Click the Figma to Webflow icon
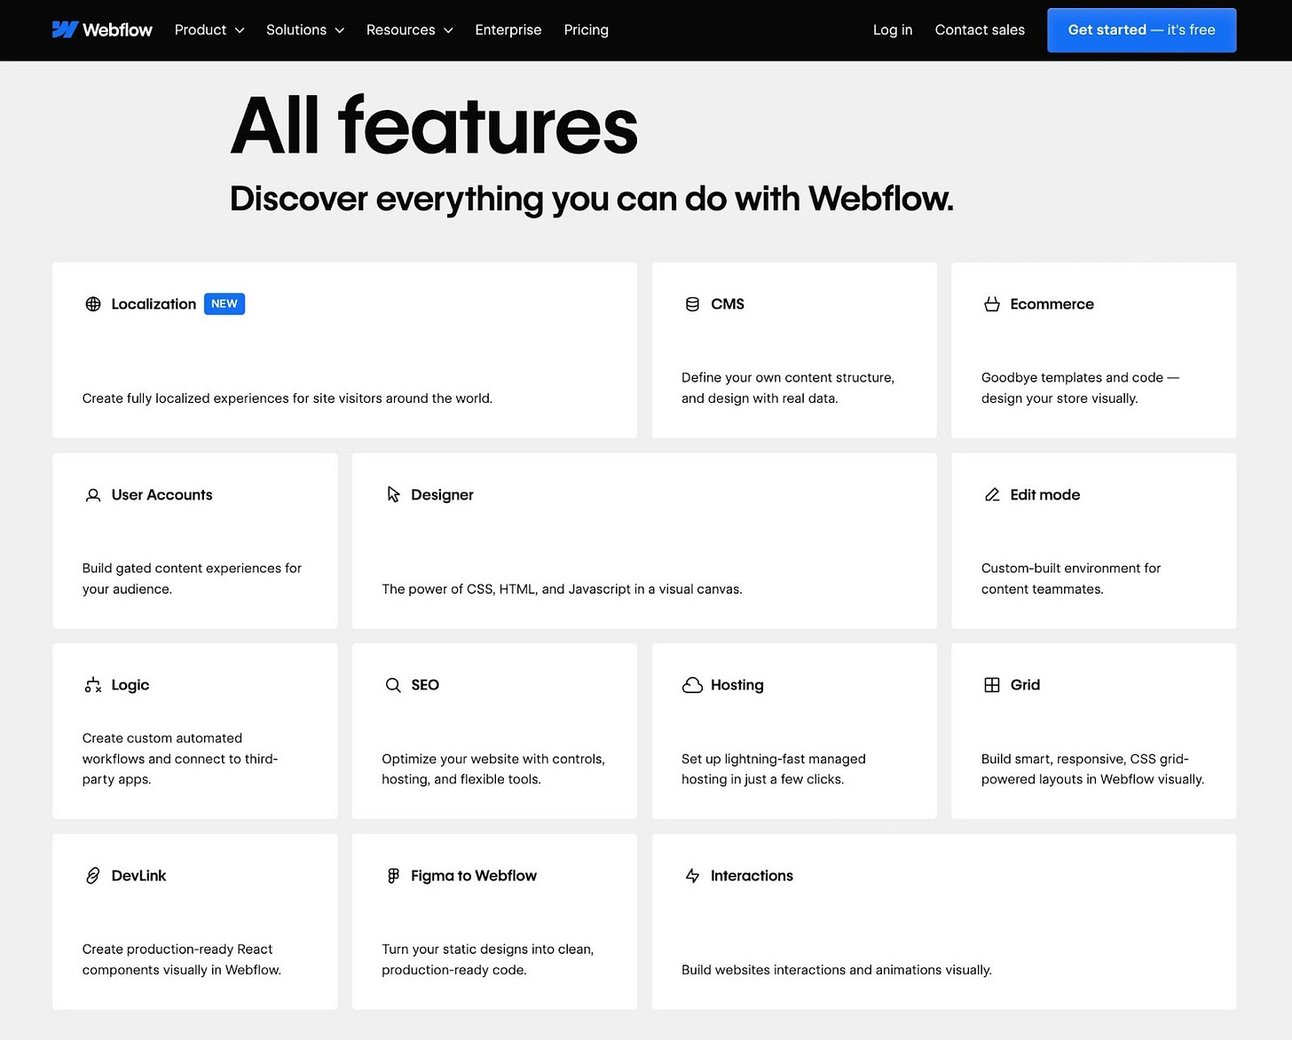The height and width of the screenshot is (1040, 1292). tap(393, 876)
